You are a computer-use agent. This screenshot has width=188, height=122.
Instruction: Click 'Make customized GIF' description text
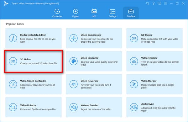[159, 40]
